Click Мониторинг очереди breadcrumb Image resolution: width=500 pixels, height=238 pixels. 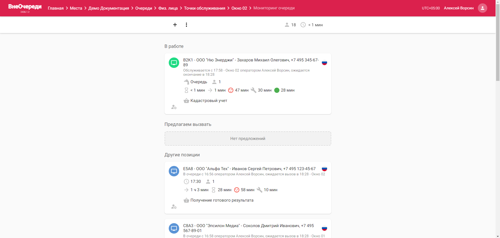pyautogui.click(x=274, y=8)
